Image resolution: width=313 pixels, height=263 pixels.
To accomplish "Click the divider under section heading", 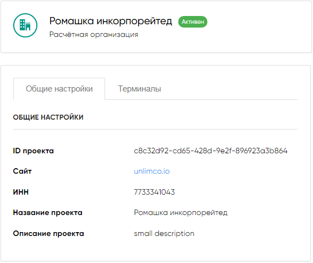I will 155,130.
